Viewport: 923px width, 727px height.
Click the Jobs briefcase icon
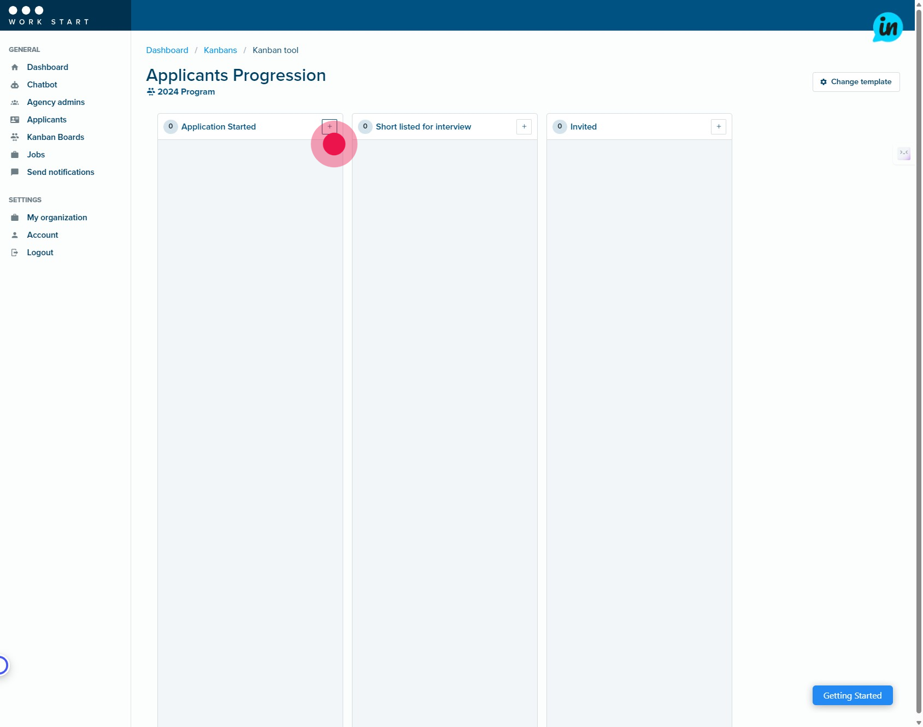(x=15, y=155)
